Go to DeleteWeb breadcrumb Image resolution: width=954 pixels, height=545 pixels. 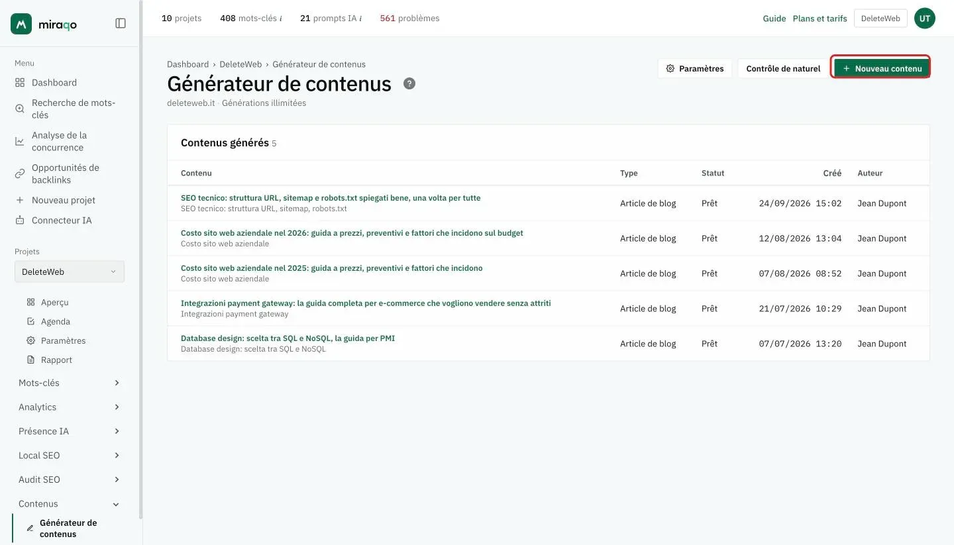[x=240, y=64]
